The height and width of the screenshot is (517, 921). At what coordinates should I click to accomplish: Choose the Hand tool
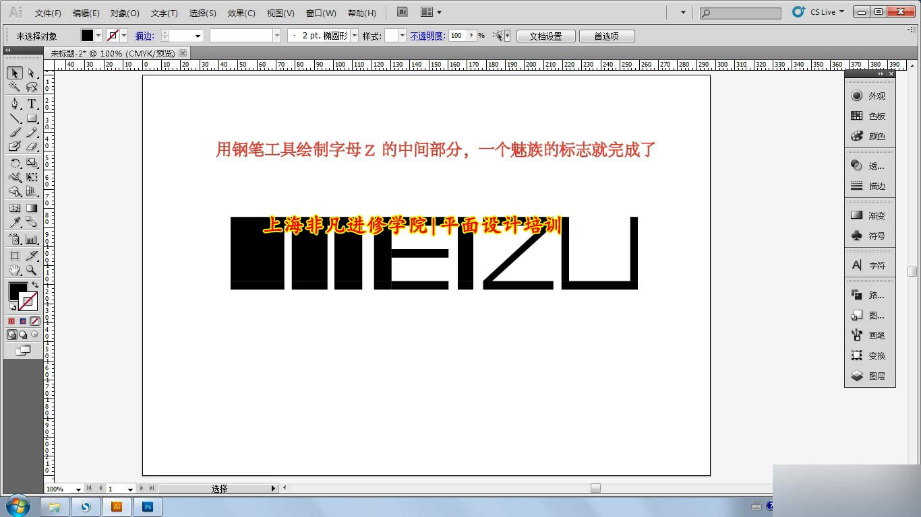pyautogui.click(x=15, y=270)
